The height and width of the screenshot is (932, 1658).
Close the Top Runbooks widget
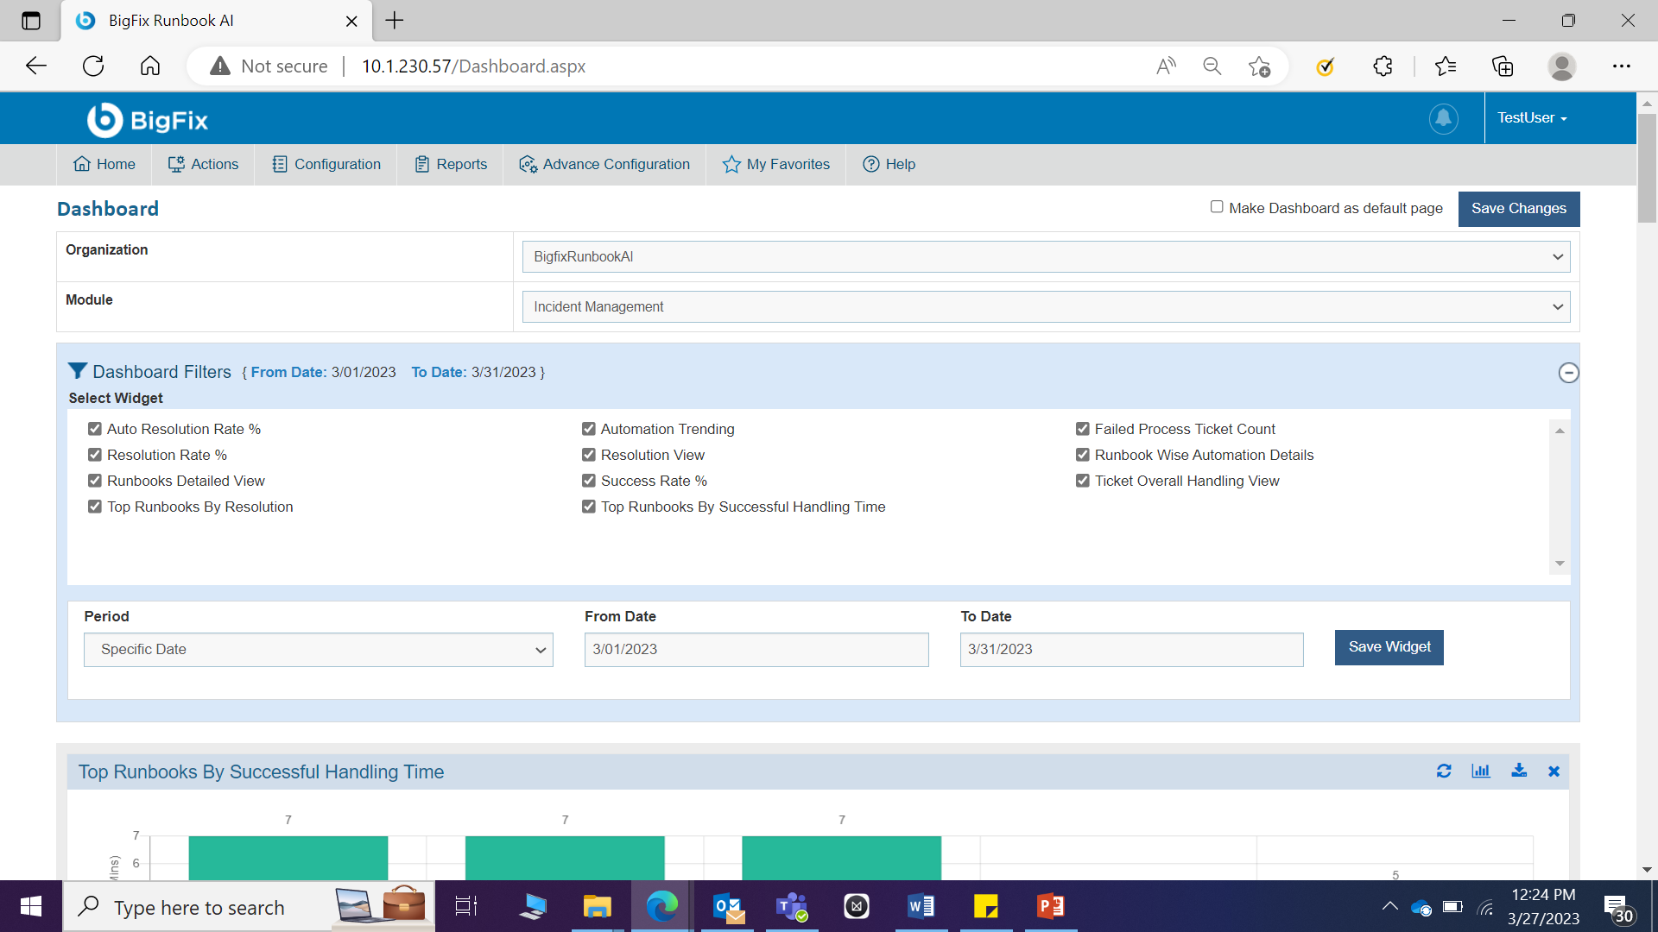tap(1554, 771)
